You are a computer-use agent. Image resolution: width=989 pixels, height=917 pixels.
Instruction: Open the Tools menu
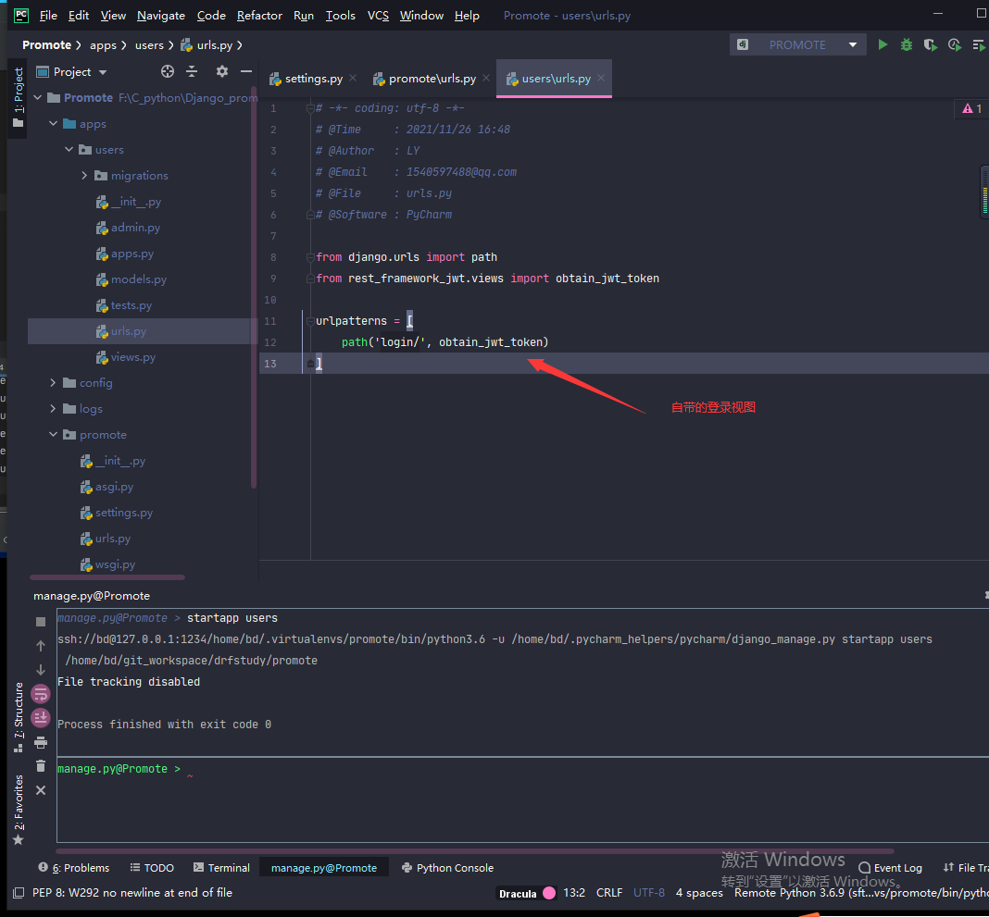[340, 15]
